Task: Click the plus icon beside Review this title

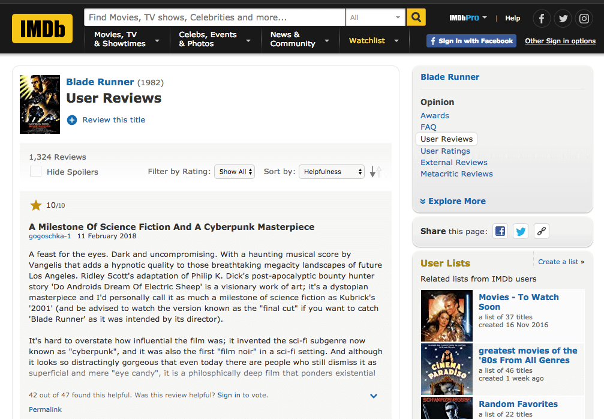Action: pyautogui.click(x=72, y=120)
